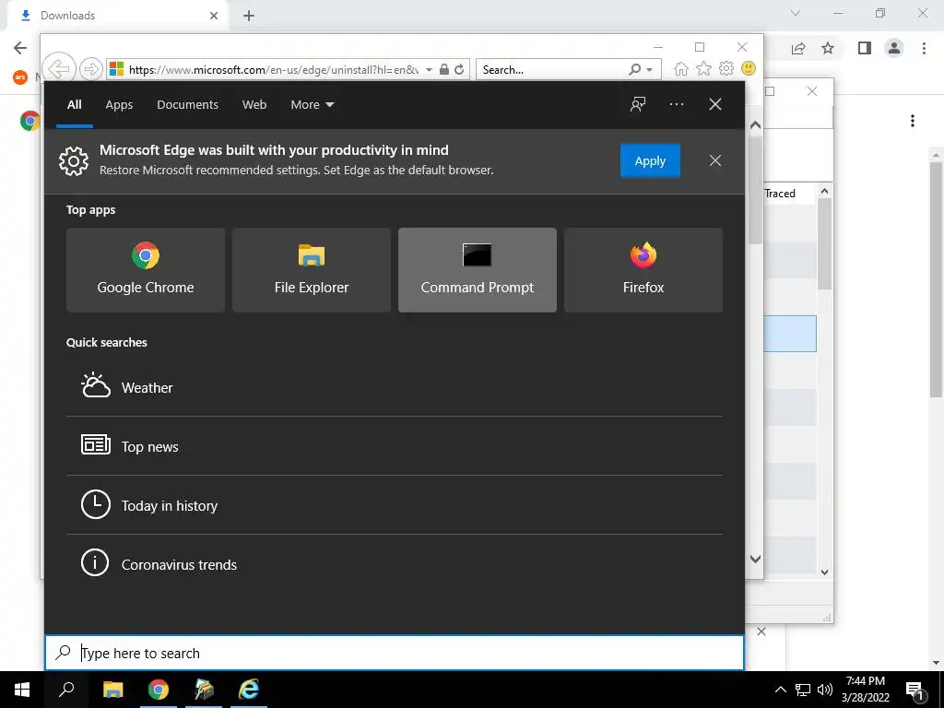
Task: Open Coronavirus trends quick search
Action: [x=395, y=564]
